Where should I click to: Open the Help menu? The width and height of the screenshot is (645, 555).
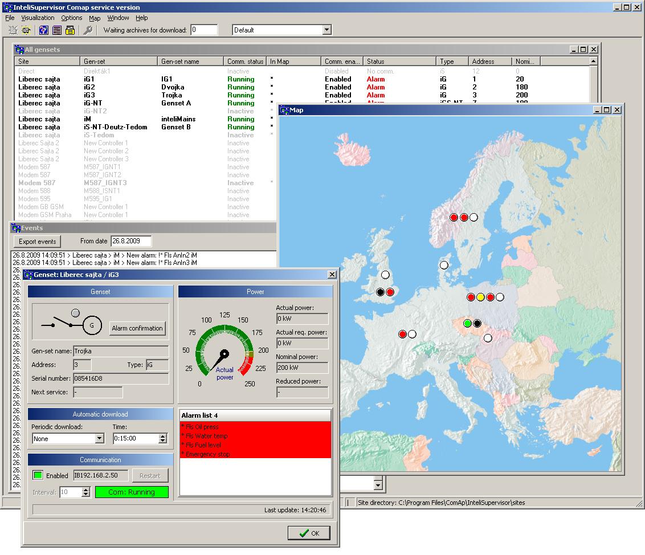[x=141, y=18]
